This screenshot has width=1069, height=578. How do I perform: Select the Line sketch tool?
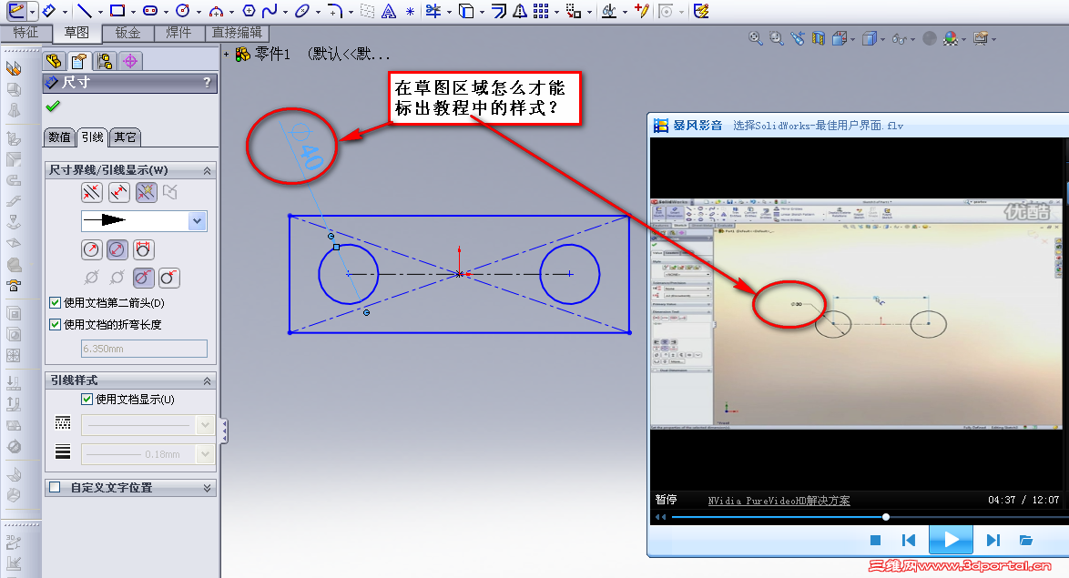click(x=86, y=11)
